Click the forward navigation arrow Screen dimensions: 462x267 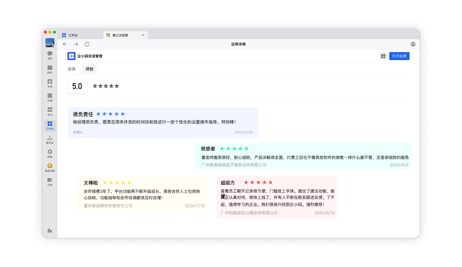click(x=76, y=44)
